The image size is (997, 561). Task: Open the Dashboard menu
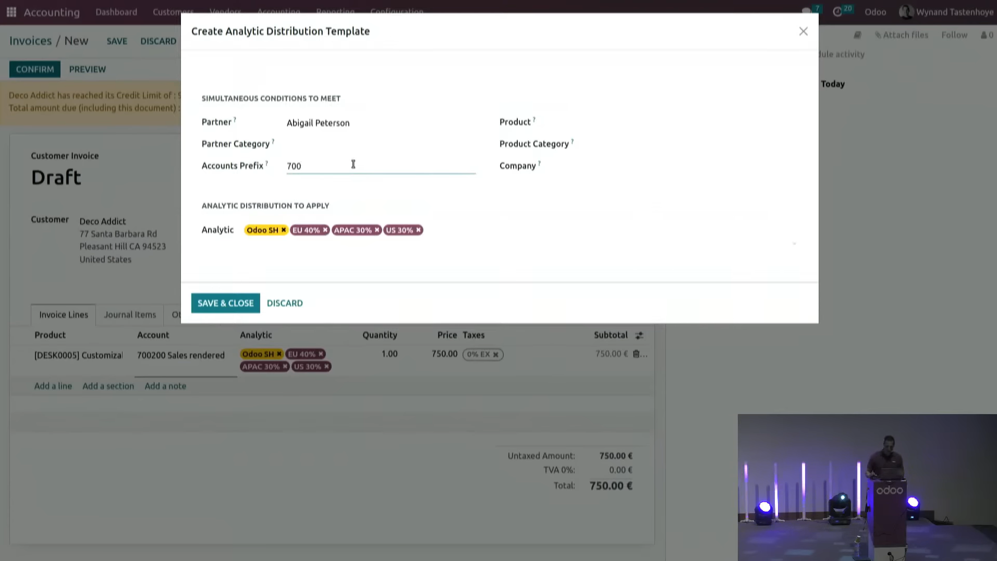tap(116, 11)
